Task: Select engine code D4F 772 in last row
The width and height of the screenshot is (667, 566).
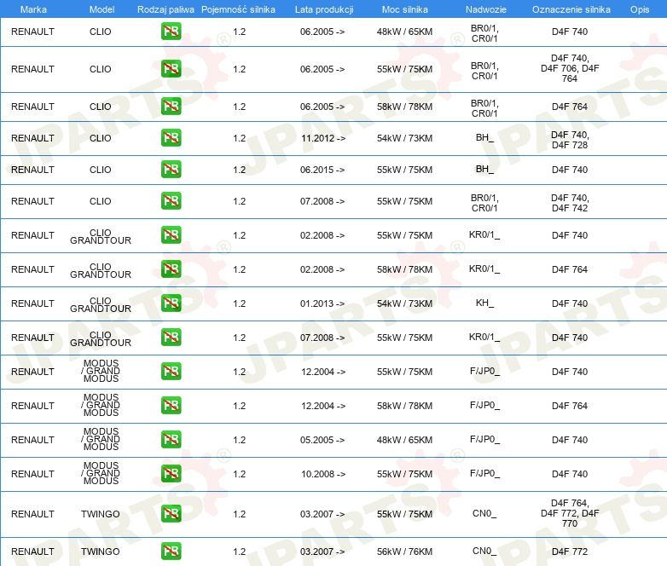Action: click(570, 552)
